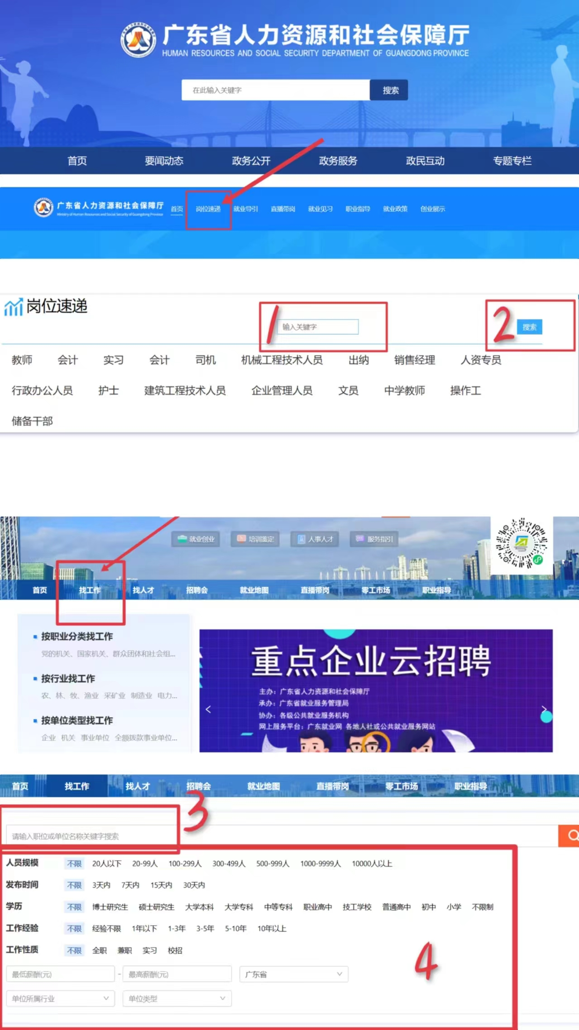Choose the 20人以下 staff size filter
This screenshot has height=1030, width=579.
click(x=107, y=863)
